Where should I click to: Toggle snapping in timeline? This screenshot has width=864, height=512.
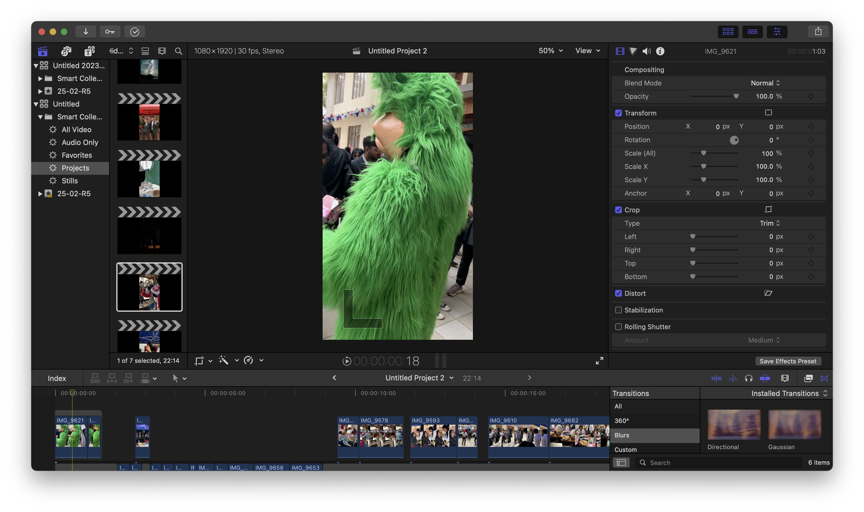765,378
